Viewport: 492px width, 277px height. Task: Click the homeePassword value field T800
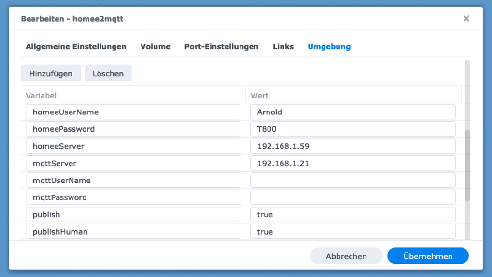352,129
